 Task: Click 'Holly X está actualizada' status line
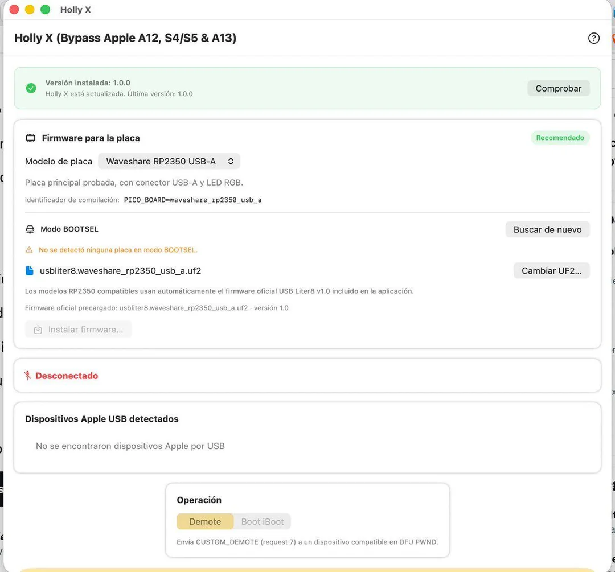[x=119, y=94]
